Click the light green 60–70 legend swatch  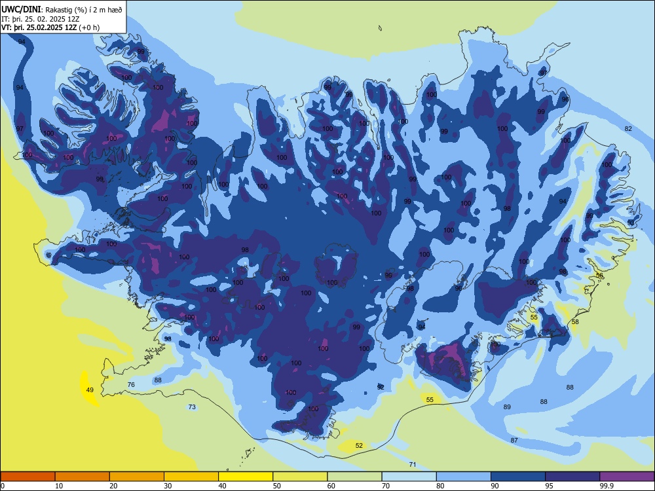(354, 477)
